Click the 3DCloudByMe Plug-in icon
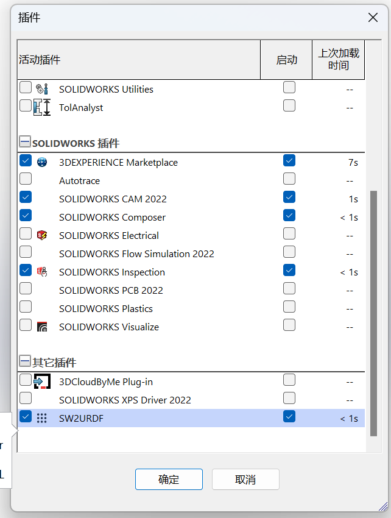 tap(42, 381)
